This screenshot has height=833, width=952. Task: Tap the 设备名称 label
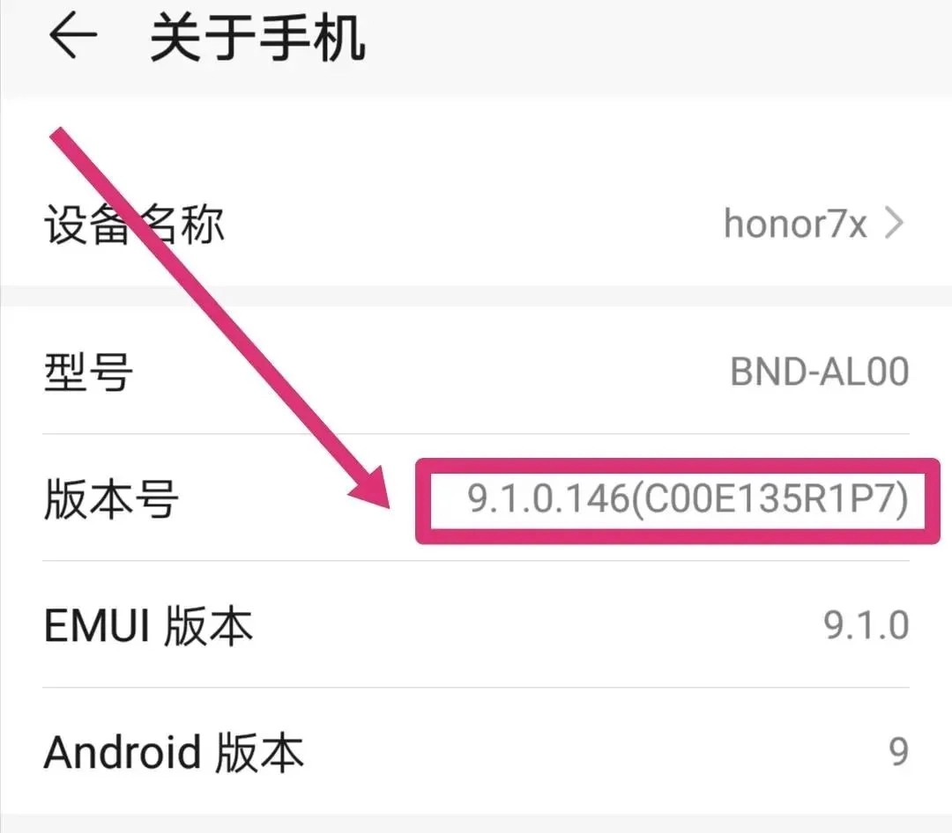(134, 225)
